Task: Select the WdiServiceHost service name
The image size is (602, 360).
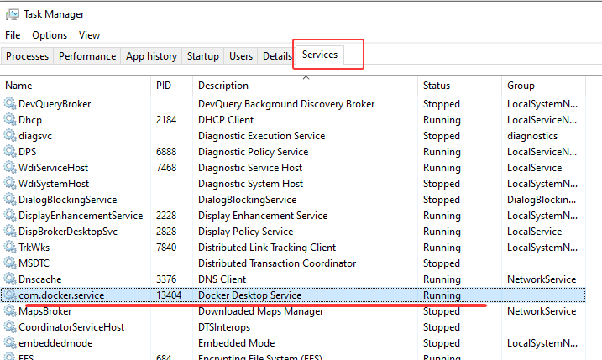Action: pos(54,168)
